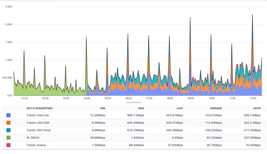267x154 pixels.
Task: Click the 8.58Mbps min value
Action: tap(99, 123)
